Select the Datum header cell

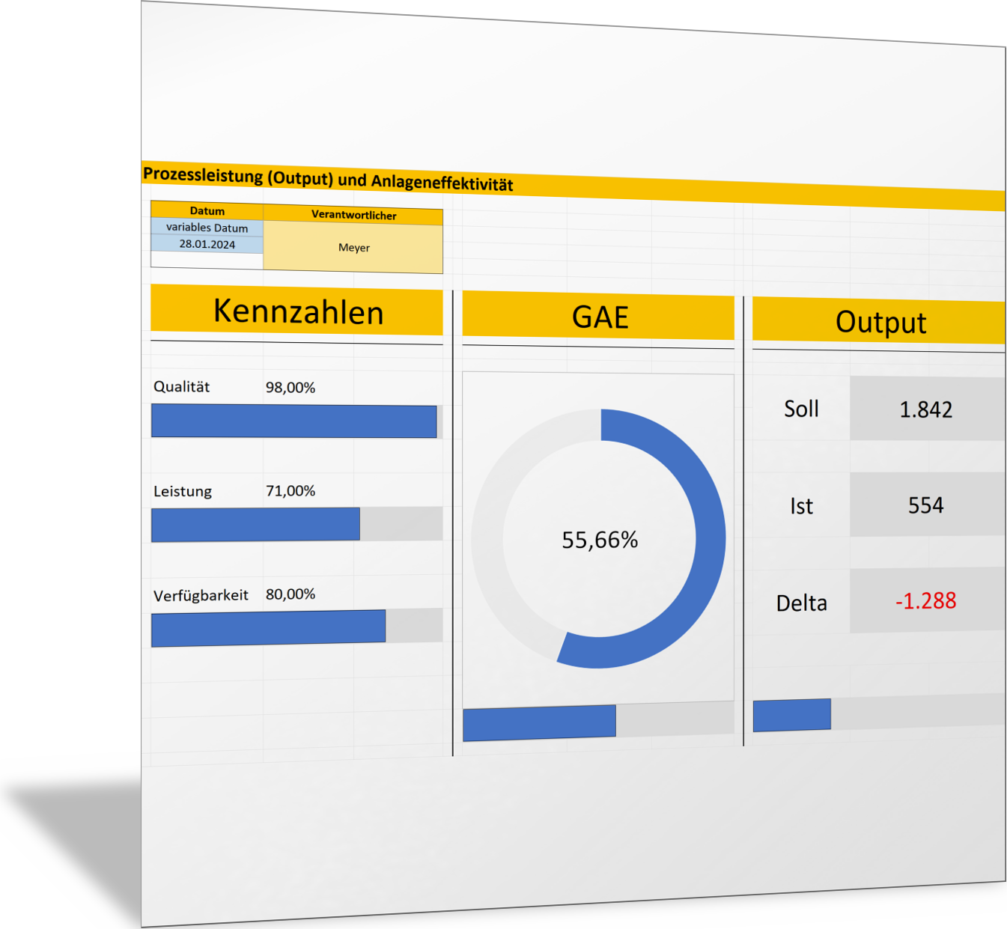click(207, 210)
